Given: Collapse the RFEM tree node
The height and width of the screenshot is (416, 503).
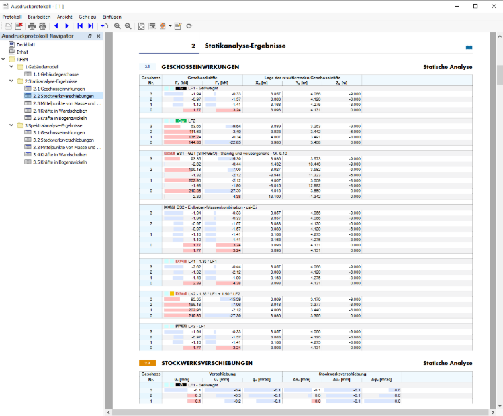Looking at the screenshot, I should click(x=3, y=59).
